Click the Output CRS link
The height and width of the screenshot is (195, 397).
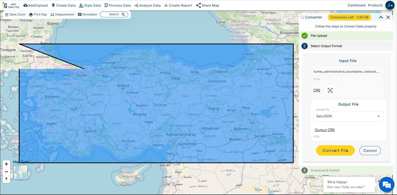(x=325, y=130)
